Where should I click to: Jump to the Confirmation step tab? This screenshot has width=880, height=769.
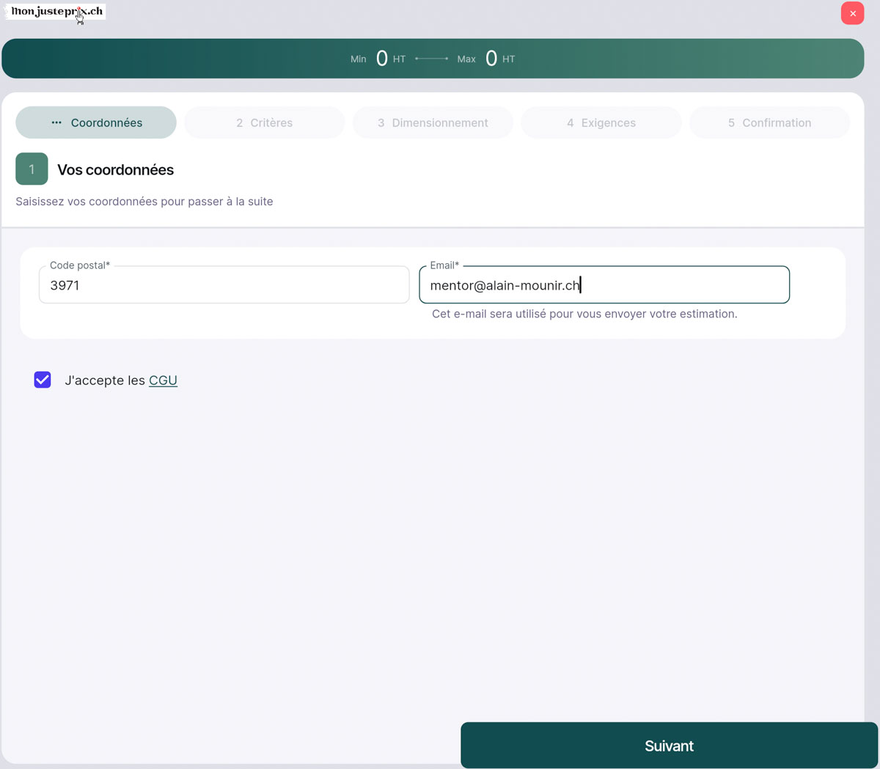coord(769,122)
